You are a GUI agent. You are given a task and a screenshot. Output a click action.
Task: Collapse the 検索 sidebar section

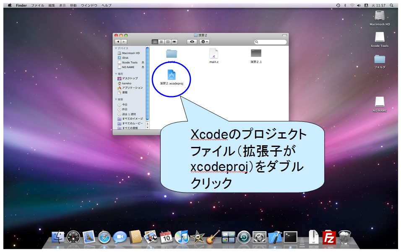point(116,99)
